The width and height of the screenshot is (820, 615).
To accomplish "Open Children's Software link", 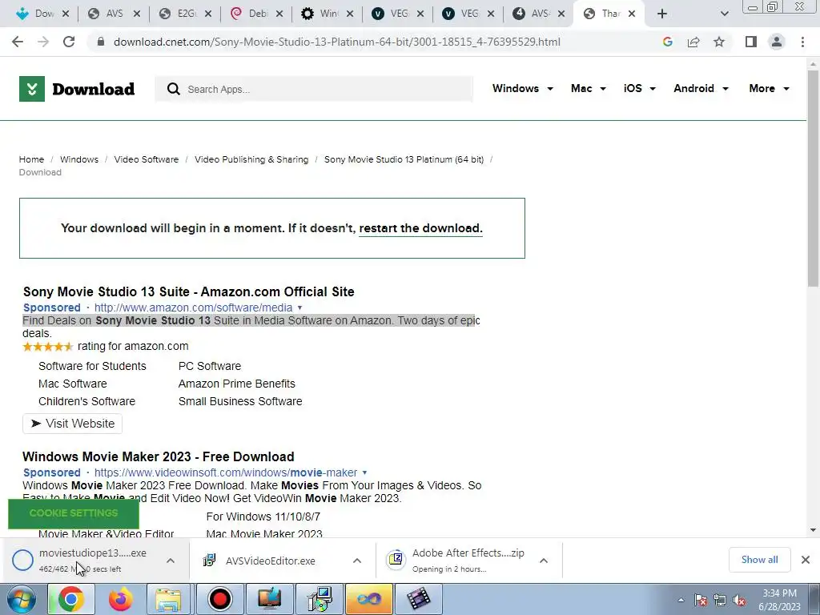I will 86,402.
